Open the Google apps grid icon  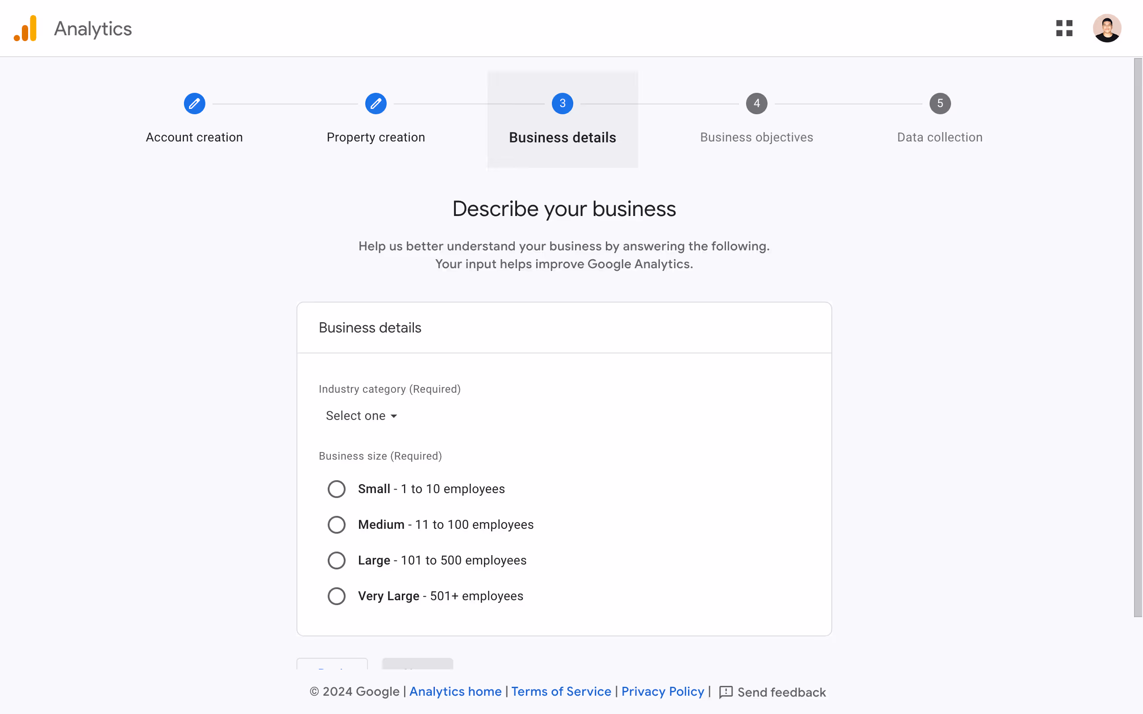point(1064,28)
